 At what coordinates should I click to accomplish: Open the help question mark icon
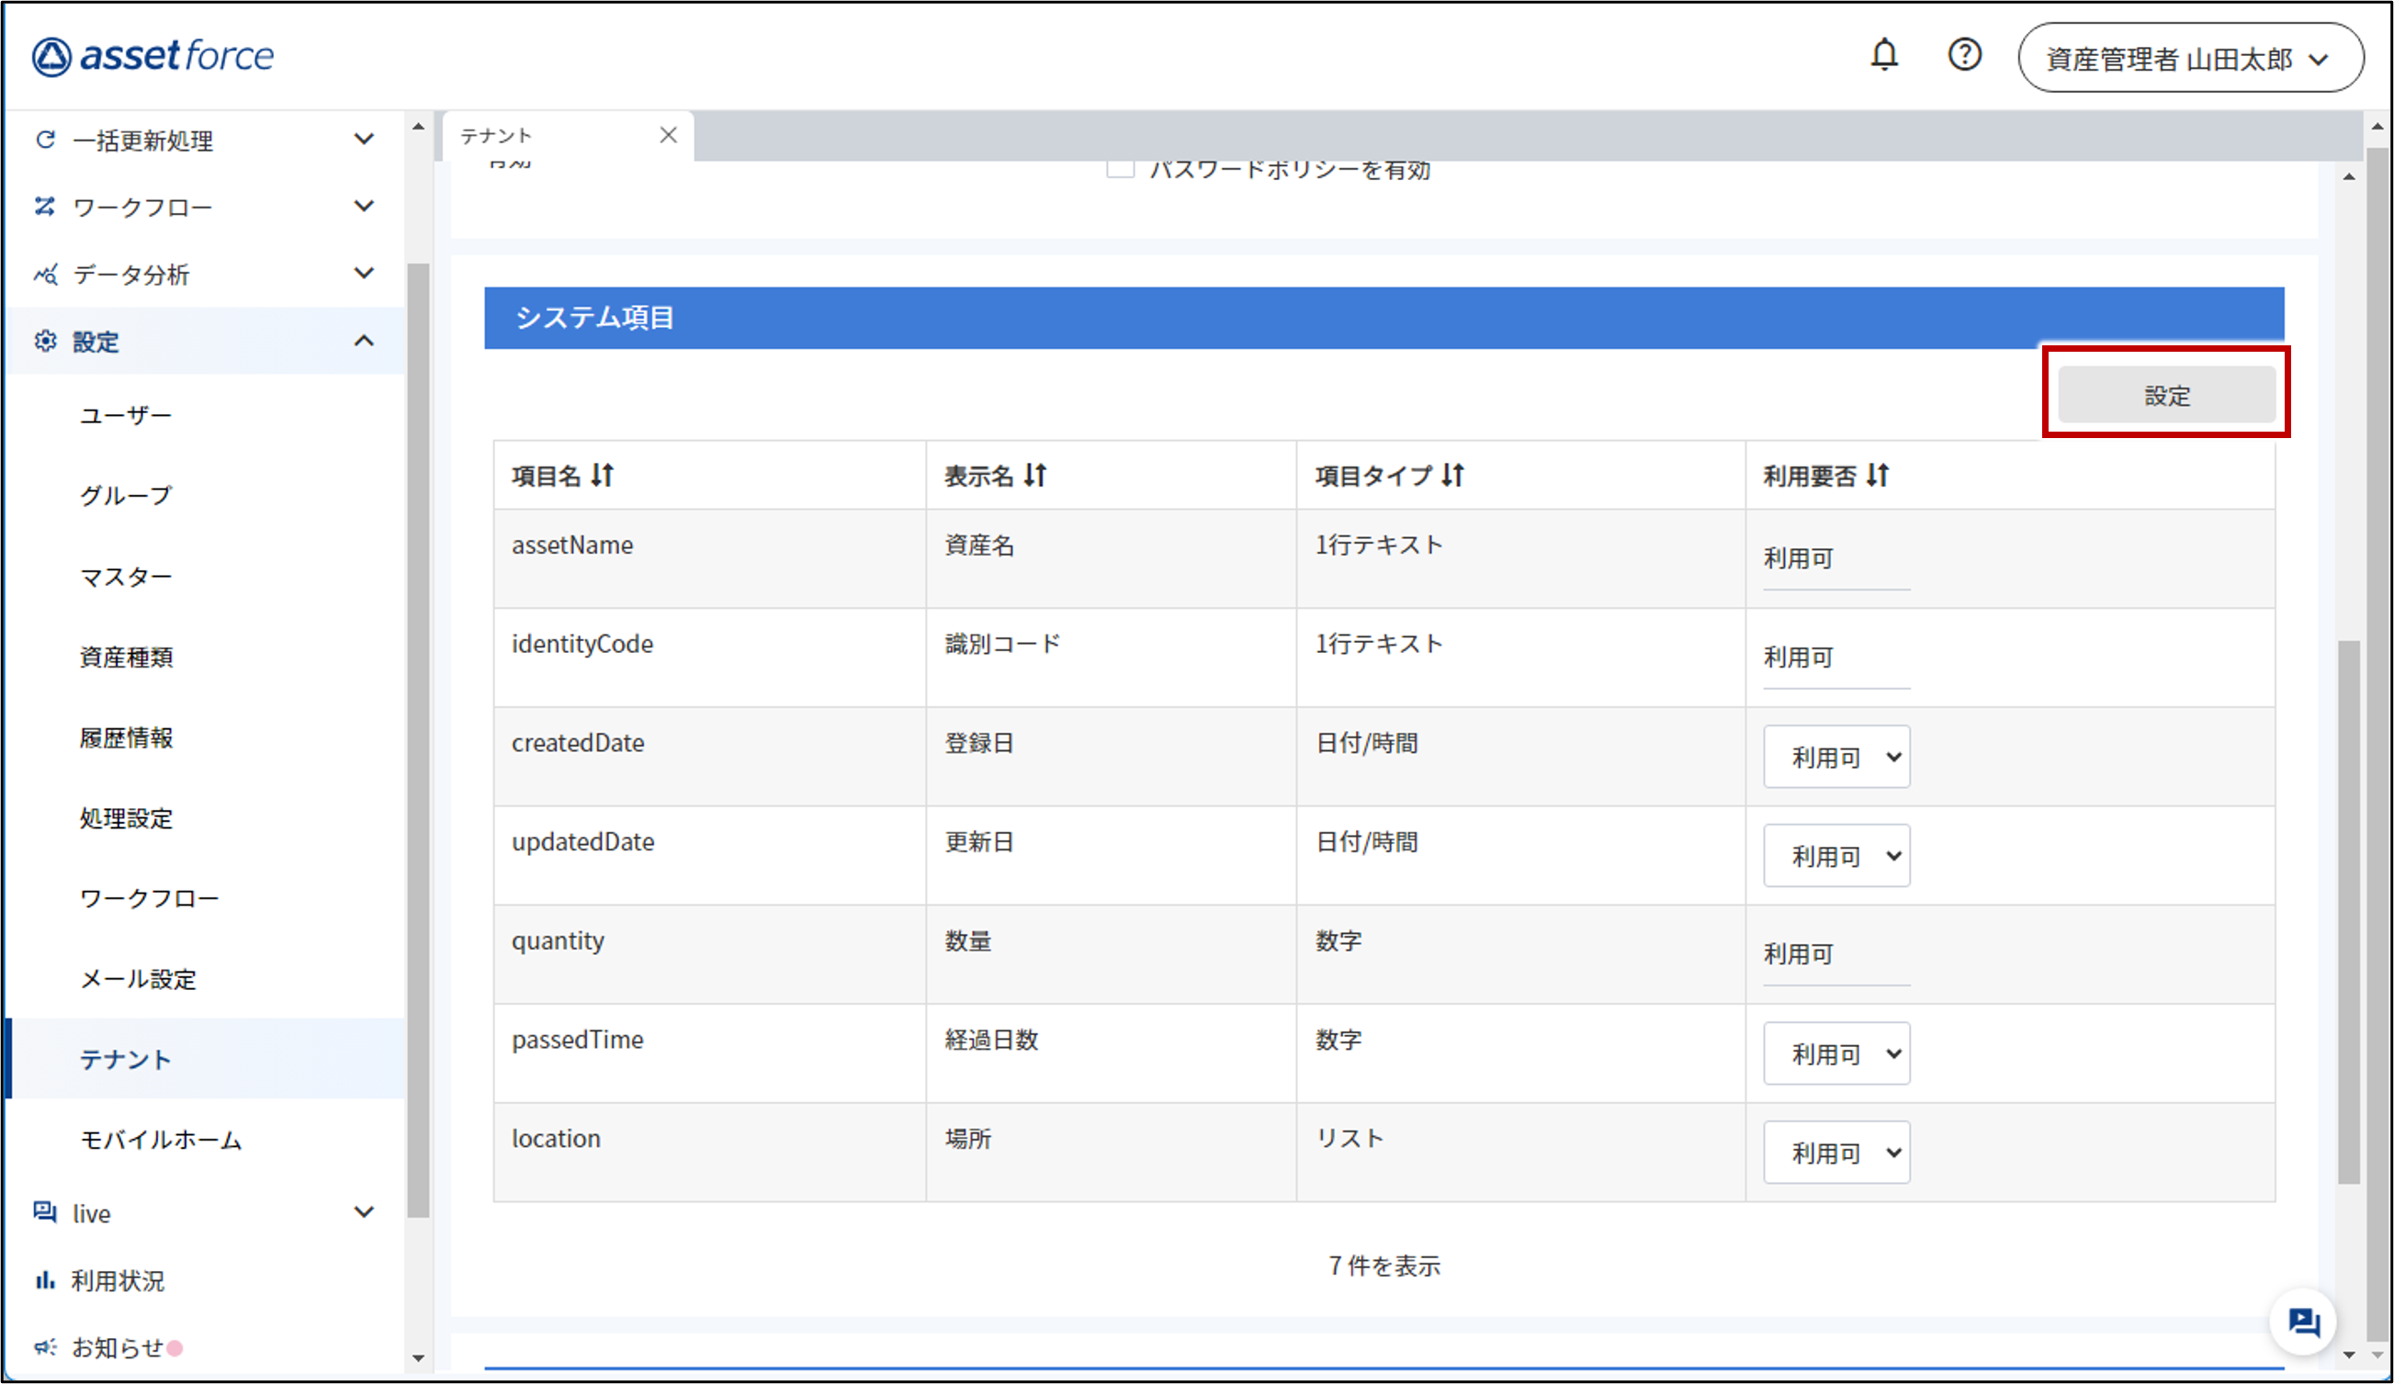[x=1965, y=55]
